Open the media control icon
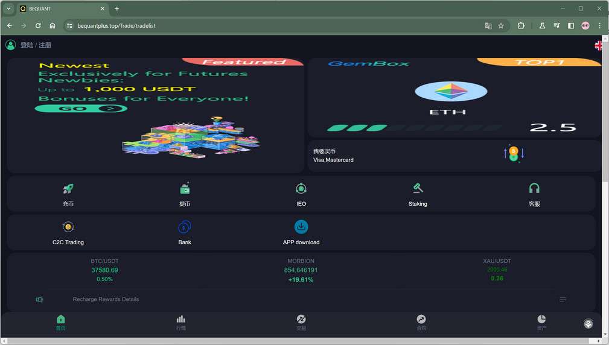Image resolution: width=609 pixels, height=345 pixels. [556, 25]
